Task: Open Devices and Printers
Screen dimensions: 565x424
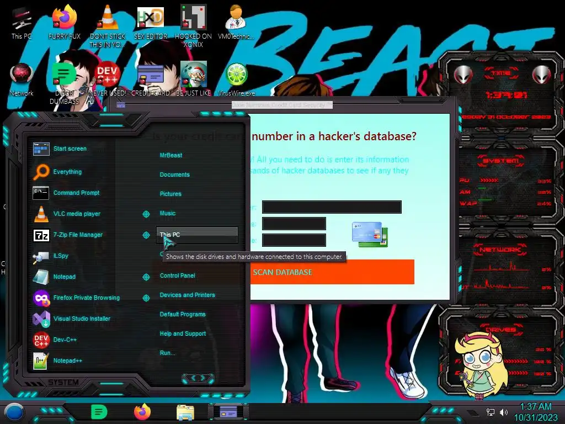Action: tap(188, 295)
